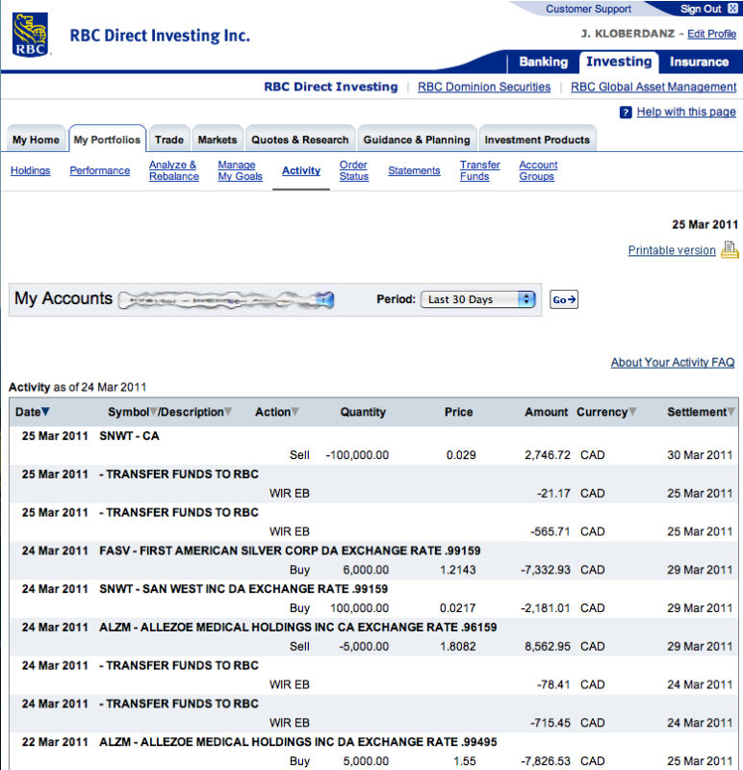Open the Quotes & Research tab

point(300,140)
